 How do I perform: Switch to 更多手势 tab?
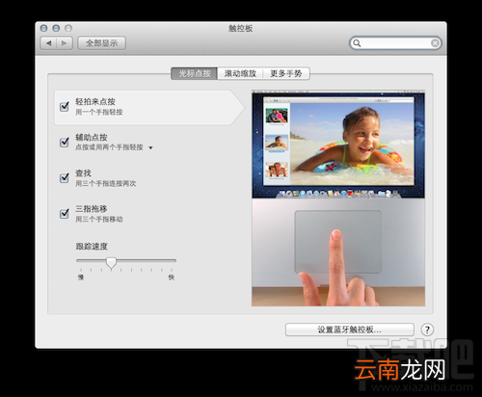(286, 73)
